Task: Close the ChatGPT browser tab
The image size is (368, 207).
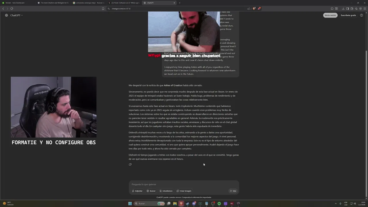Action: click(174, 3)
